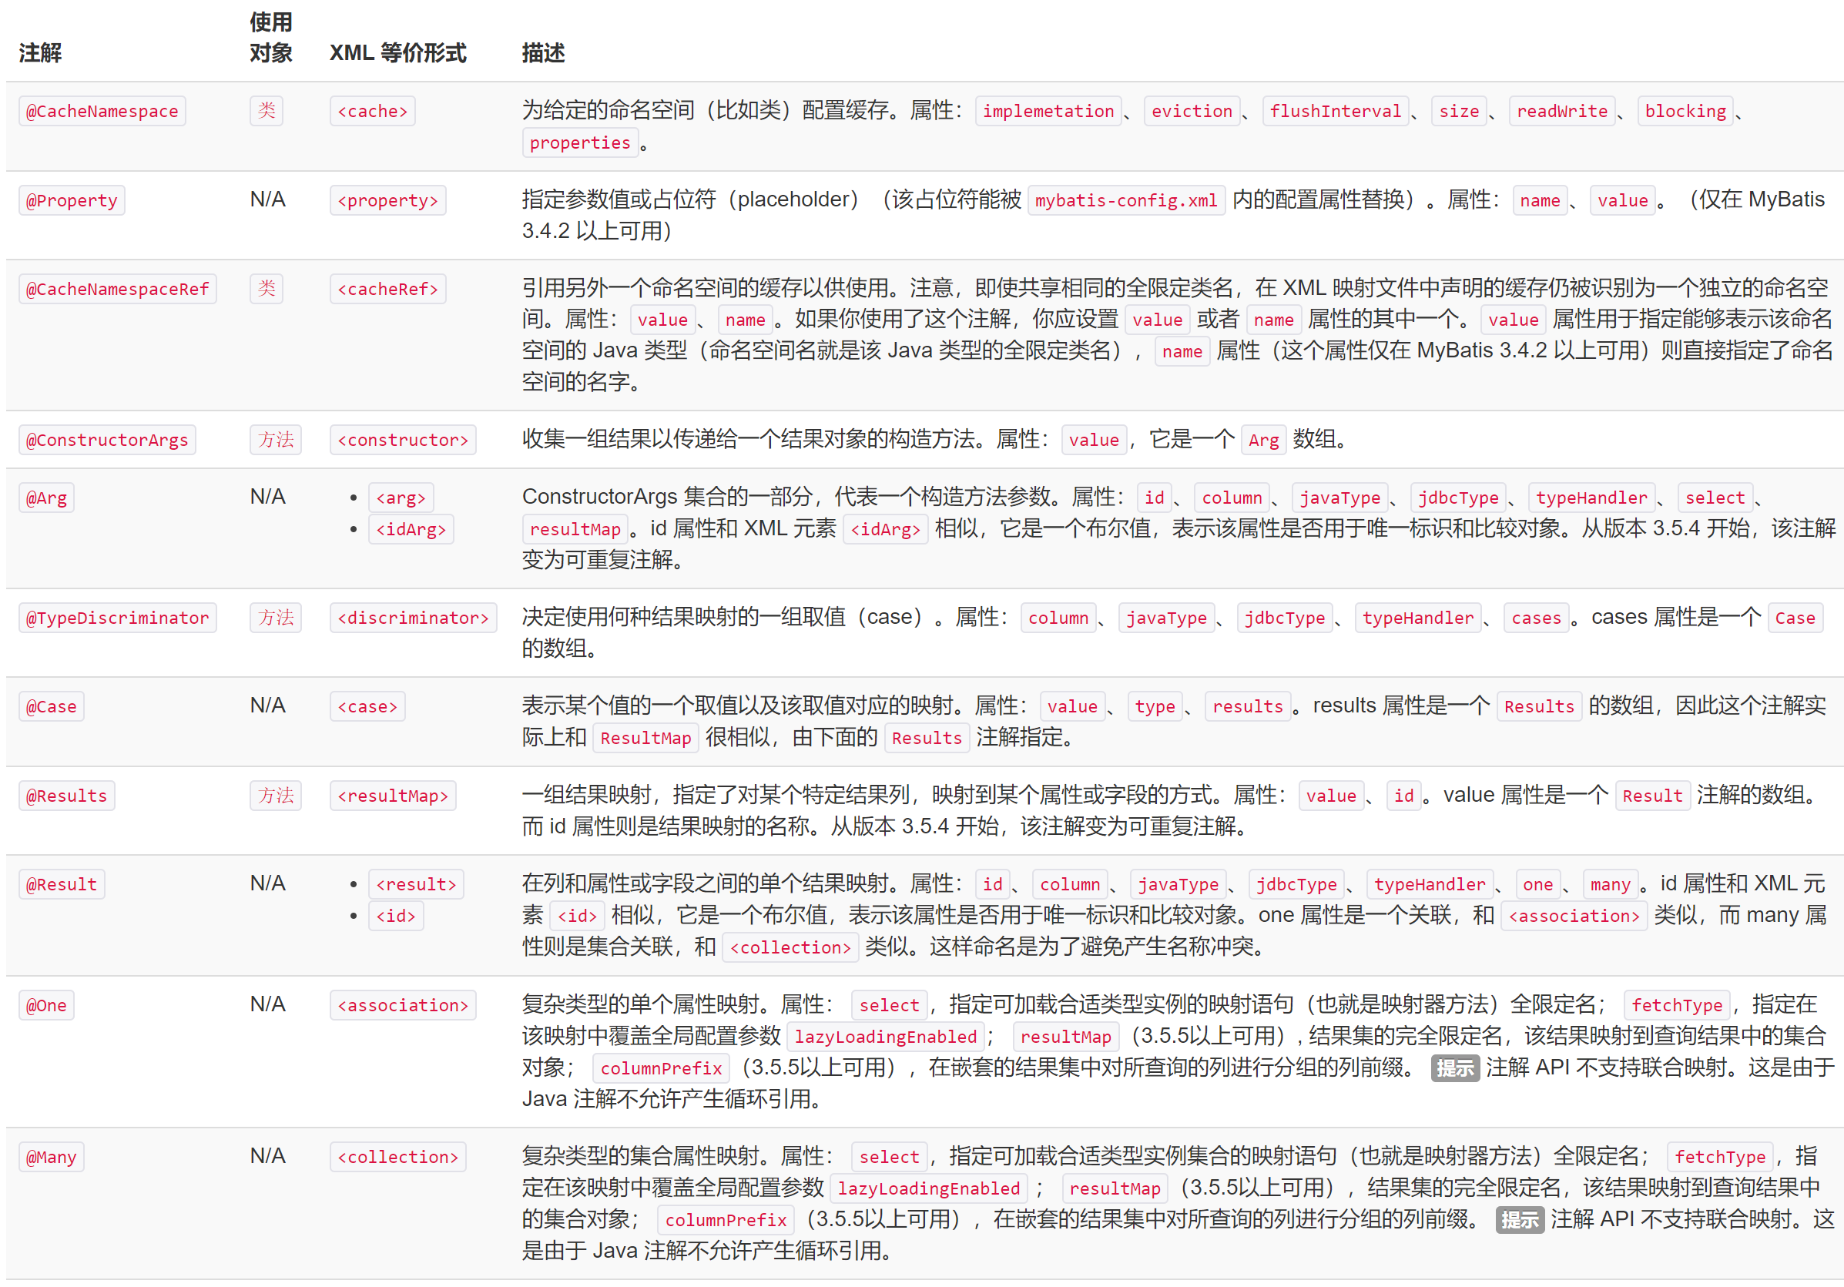Viewport: 1844px width, 1287px height.
Task: Select the <cache> XML equivalent tag
Action: pyautogui.click(x=372, y=111)
